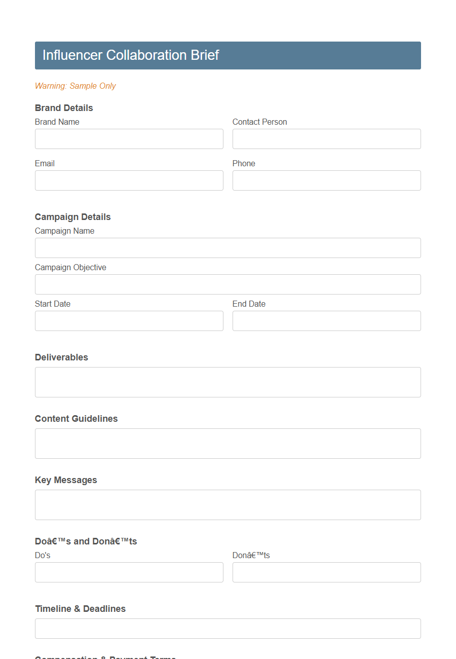The height and width of the screenshot is (659, 456).
Task: Click the Campaign Name input field
Action: (x=227, y=248)
